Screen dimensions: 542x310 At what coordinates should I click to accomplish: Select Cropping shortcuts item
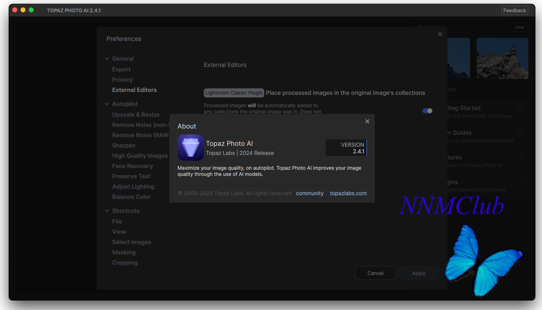click(x=125, y=263)
